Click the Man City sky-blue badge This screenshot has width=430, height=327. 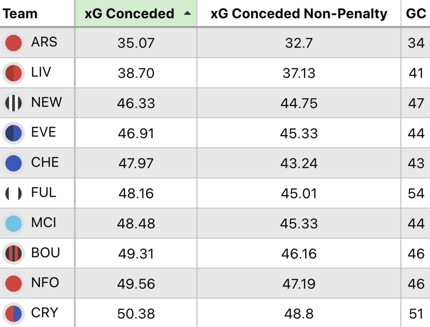[13, 224]
